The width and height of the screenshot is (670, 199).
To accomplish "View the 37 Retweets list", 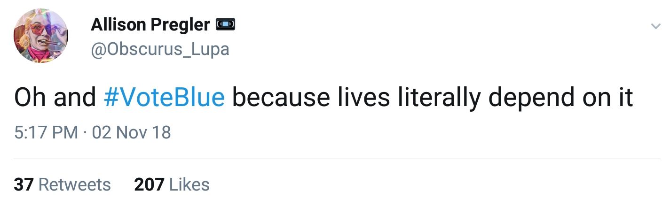I will click(x=62, y=184).
